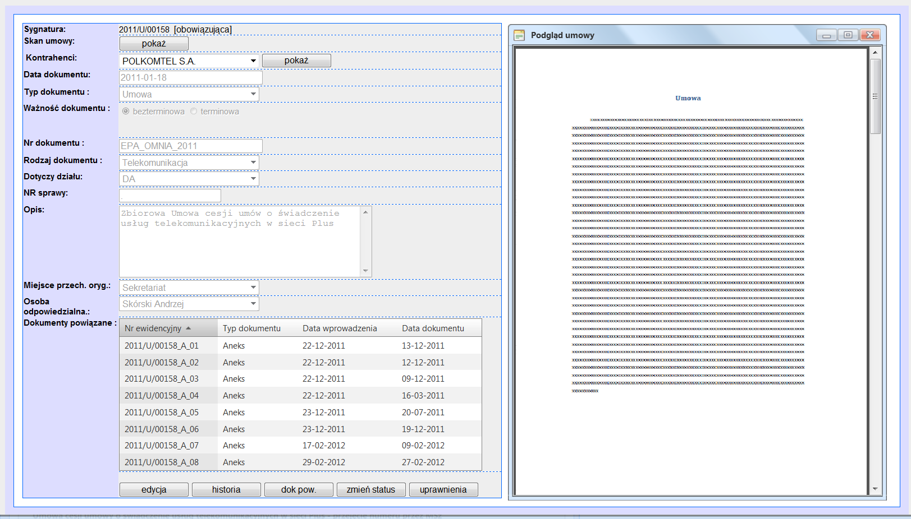Click inside the Opis description textarea

click(x=240, y=242)
